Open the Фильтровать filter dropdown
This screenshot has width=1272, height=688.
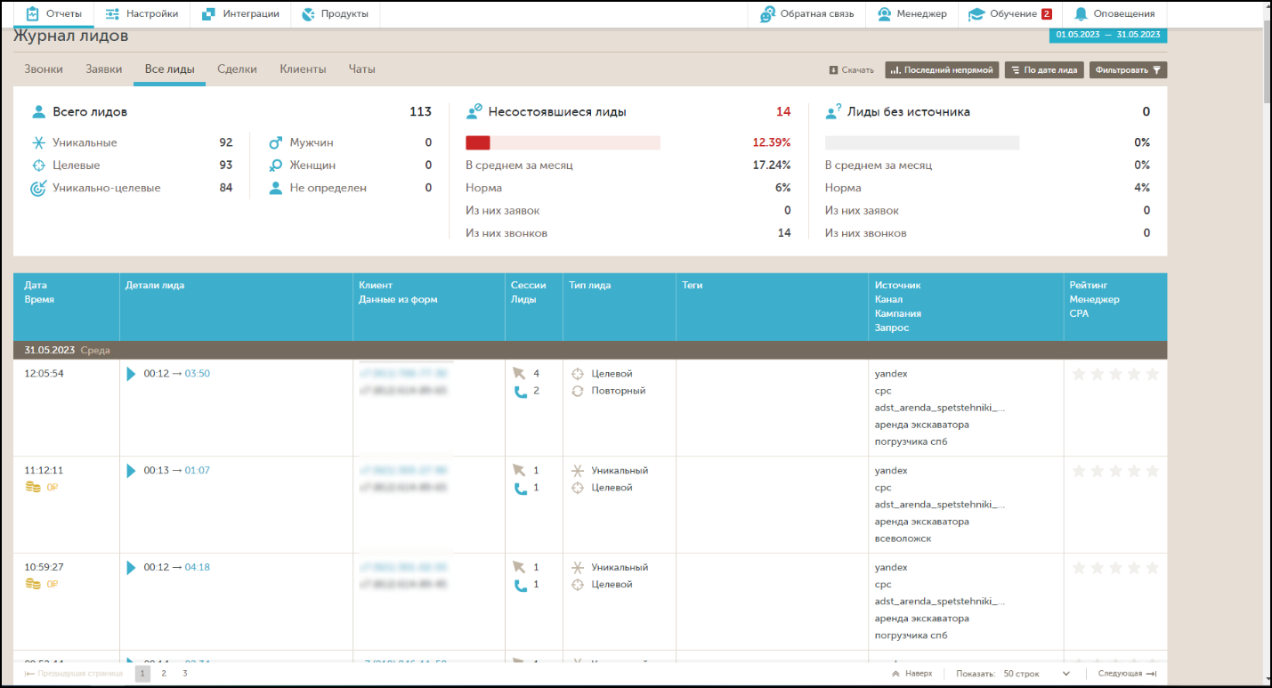pos(1128,69)
